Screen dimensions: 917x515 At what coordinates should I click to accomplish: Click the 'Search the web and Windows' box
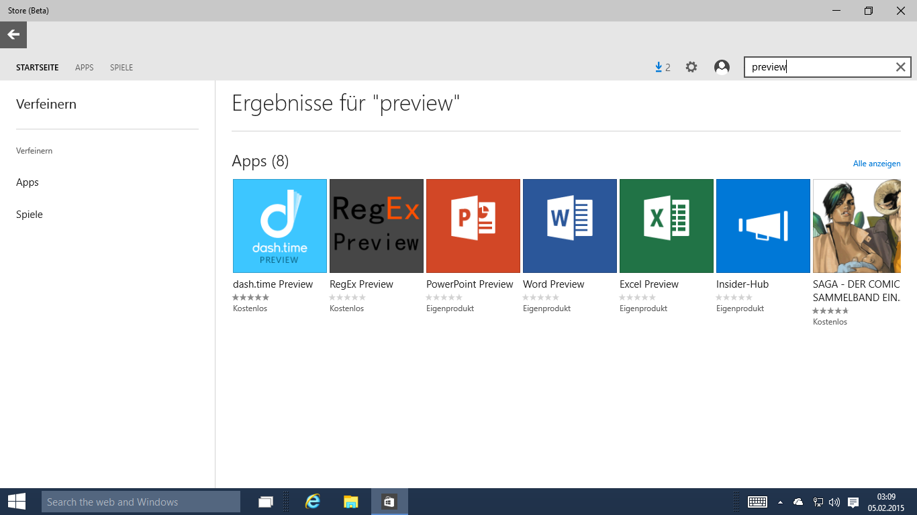141,502
